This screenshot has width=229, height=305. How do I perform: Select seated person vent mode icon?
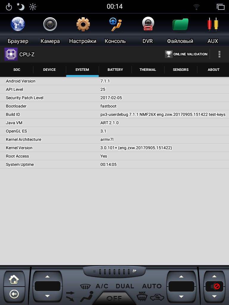click(87, 296)
